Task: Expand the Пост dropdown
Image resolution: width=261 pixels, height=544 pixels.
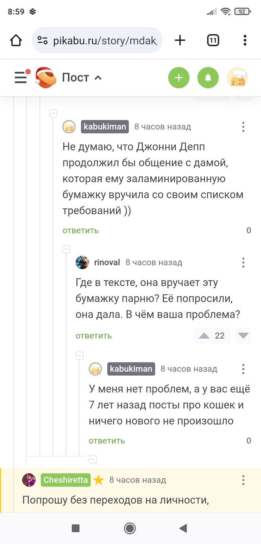Action: click(82, 78)
